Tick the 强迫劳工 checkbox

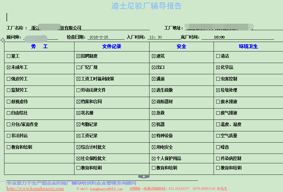[9, 79]
